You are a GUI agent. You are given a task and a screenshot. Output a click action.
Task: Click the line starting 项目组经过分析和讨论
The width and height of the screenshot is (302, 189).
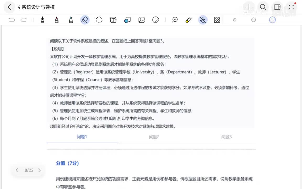coord(113,126)
